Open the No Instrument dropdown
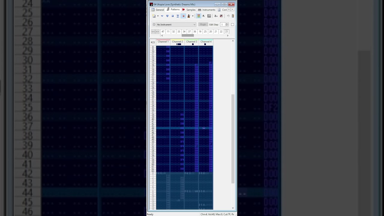The width and height of the screenshot is (384, 216). pos(176,25)
